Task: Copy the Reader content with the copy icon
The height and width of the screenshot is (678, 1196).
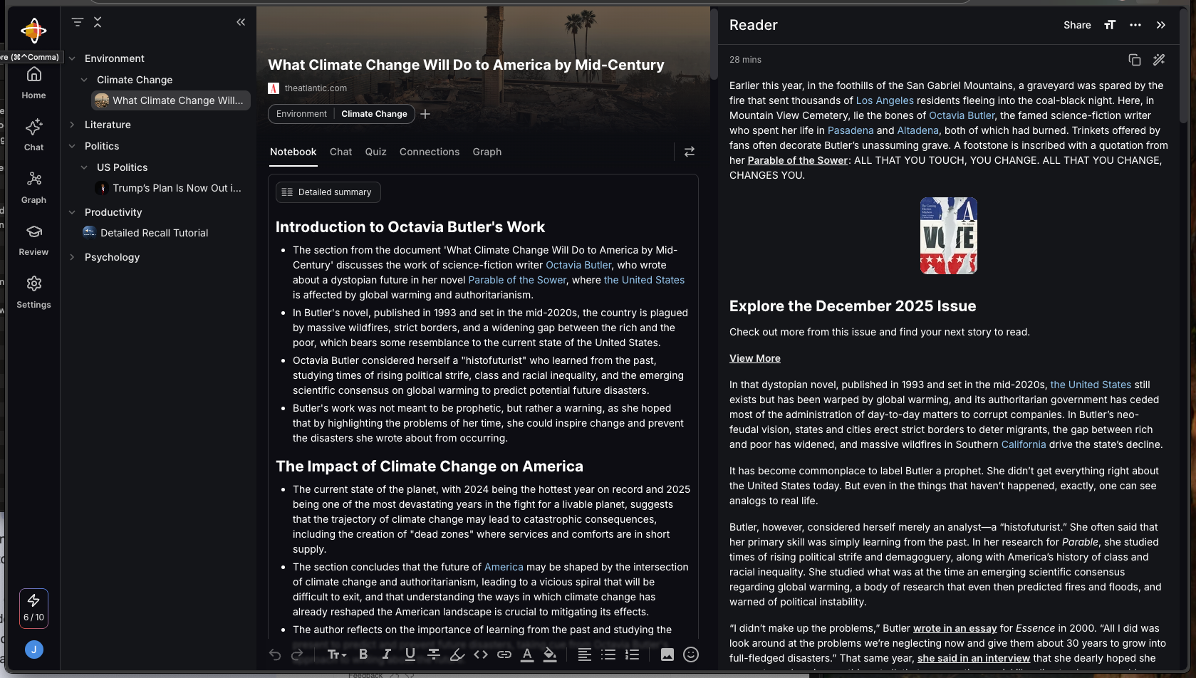Action: tap(1135, 60)
